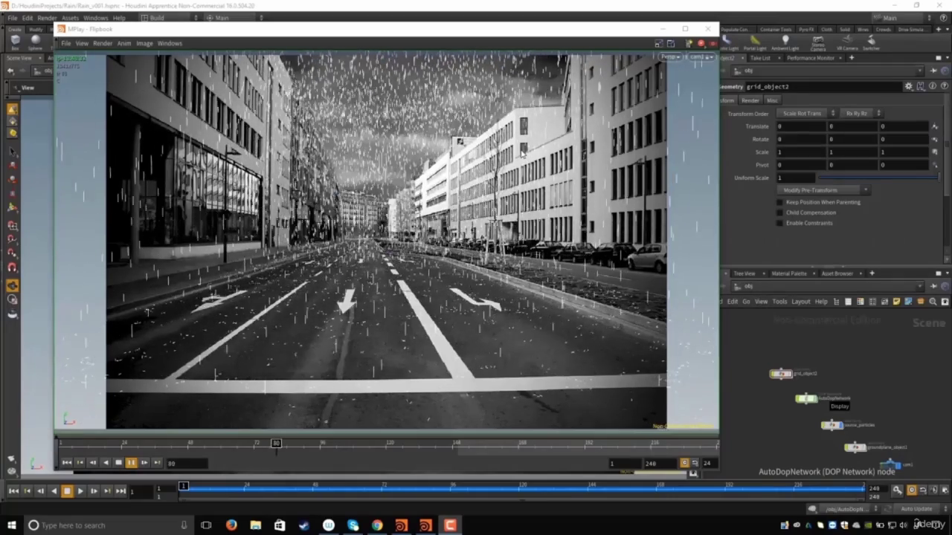This screenshot has height=535, width=952.
Task: Open network editor Layout menu
Action: click(x=800, y=302)
